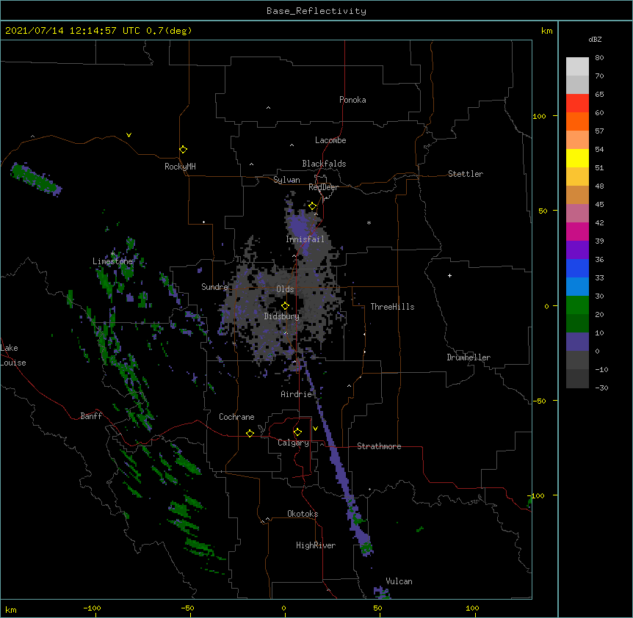
Task: Click the 2021/07/14 12:14:57 UTC timestamp
Action: (x=73, y=31)
